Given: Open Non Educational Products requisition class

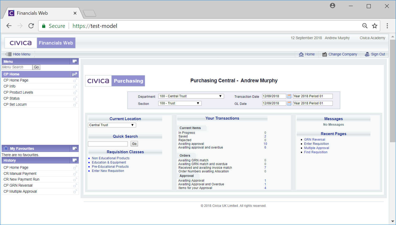Looking at the screenshot, I should (x=111, y=158).
